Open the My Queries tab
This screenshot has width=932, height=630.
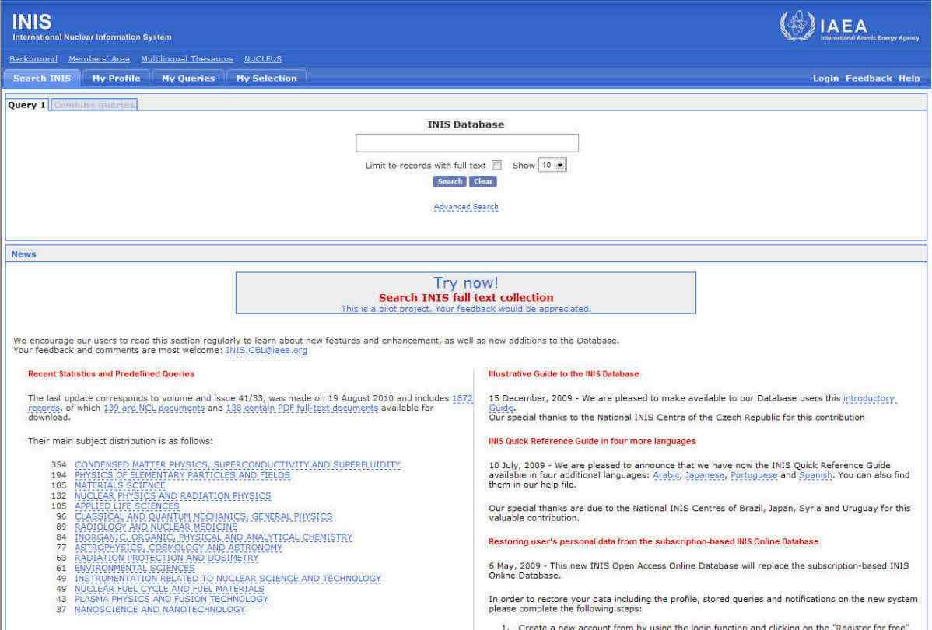point(187,78)
